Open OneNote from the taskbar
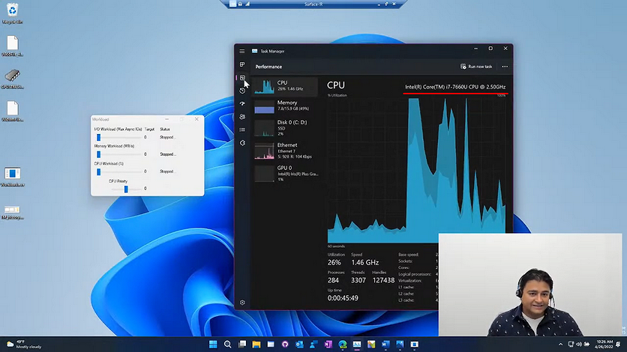Image resolution: width=627 pixels, height=352 pixels. point(328,344)
